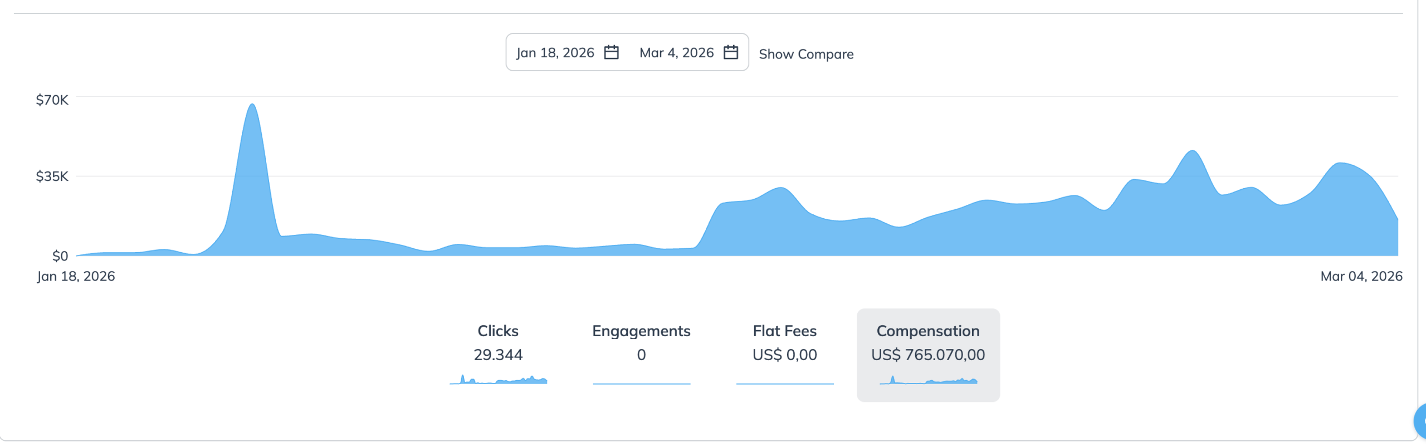This screenshot has height=447, width=1426.
Task: Click the end date field Mar 4, 2026
Action: pyautogui.click(x=676, y=53)
